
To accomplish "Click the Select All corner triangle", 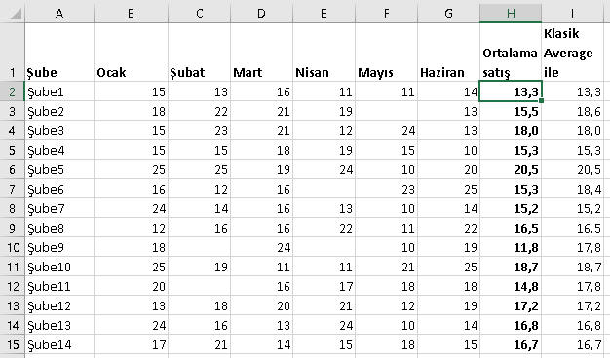I will [16, 14].
